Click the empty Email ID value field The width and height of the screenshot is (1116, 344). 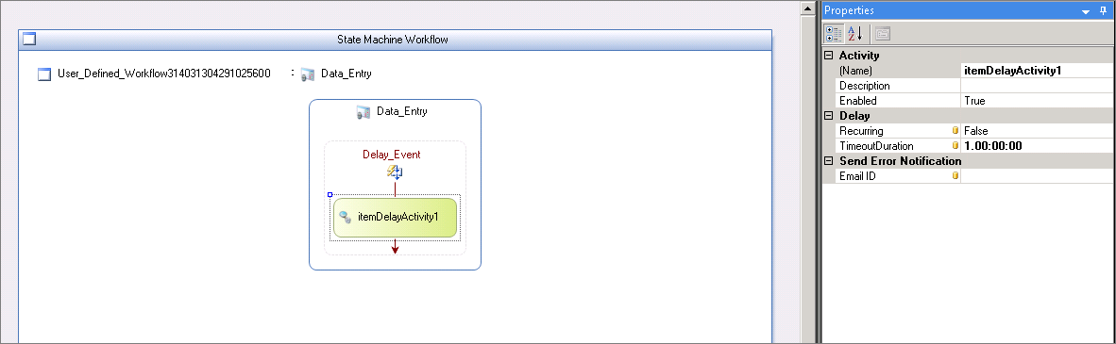point(1038,175)
